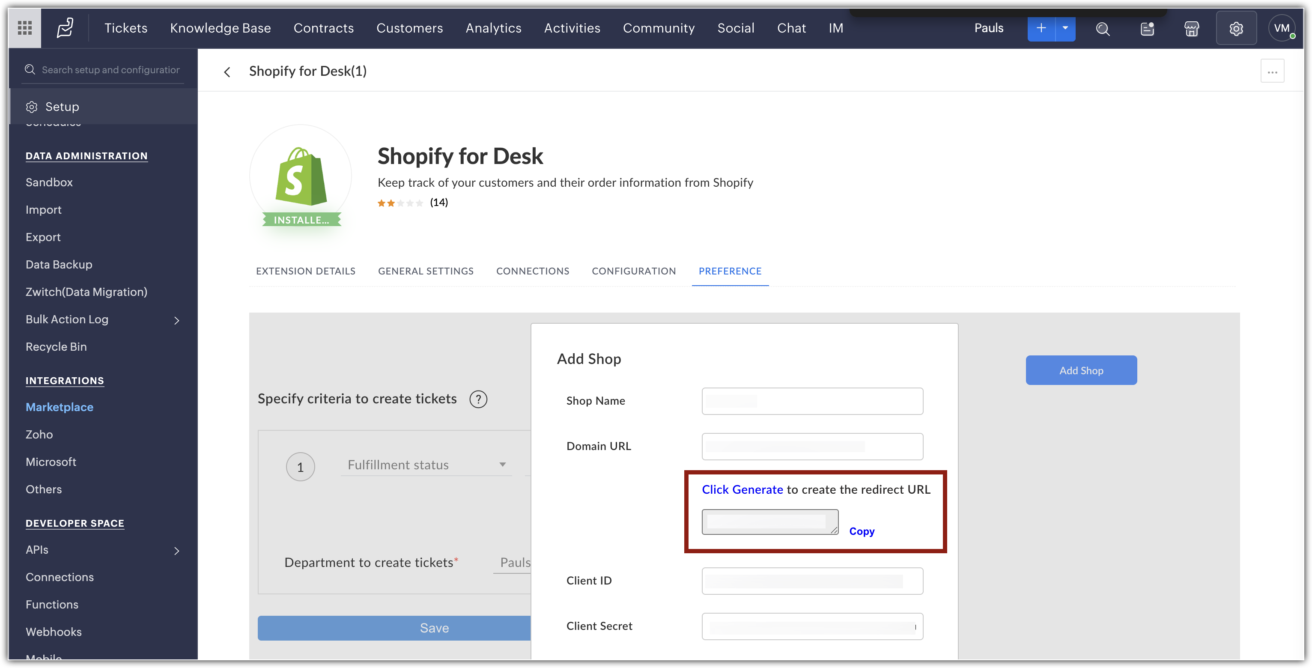Open Export in the sidebar

43,237
